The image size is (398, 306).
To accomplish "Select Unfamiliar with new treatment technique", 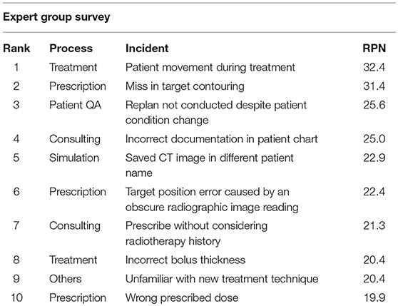I will tap(222, 279).
